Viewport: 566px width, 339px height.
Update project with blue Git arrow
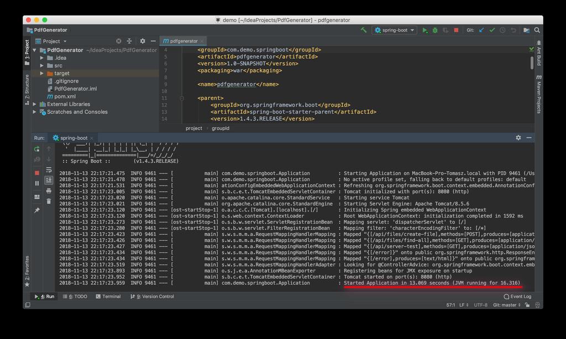click(481, 30)
